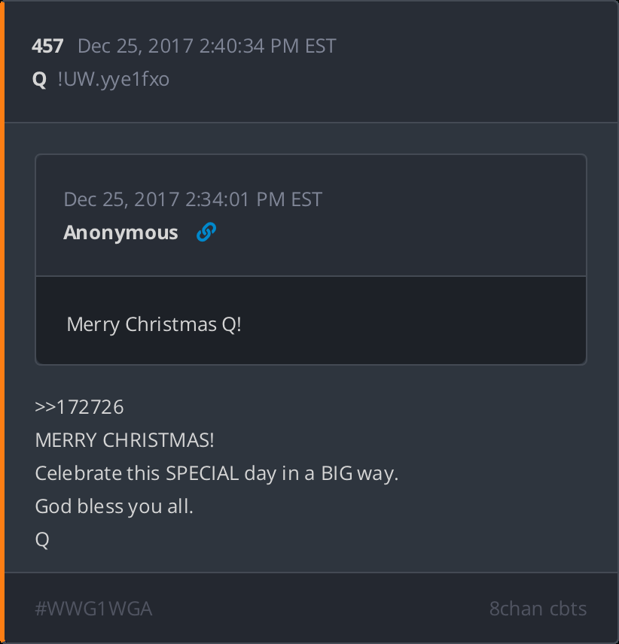This screenshot has width=619, height=644.
Task: Click the bold Q author name
Action: [40, 79]
